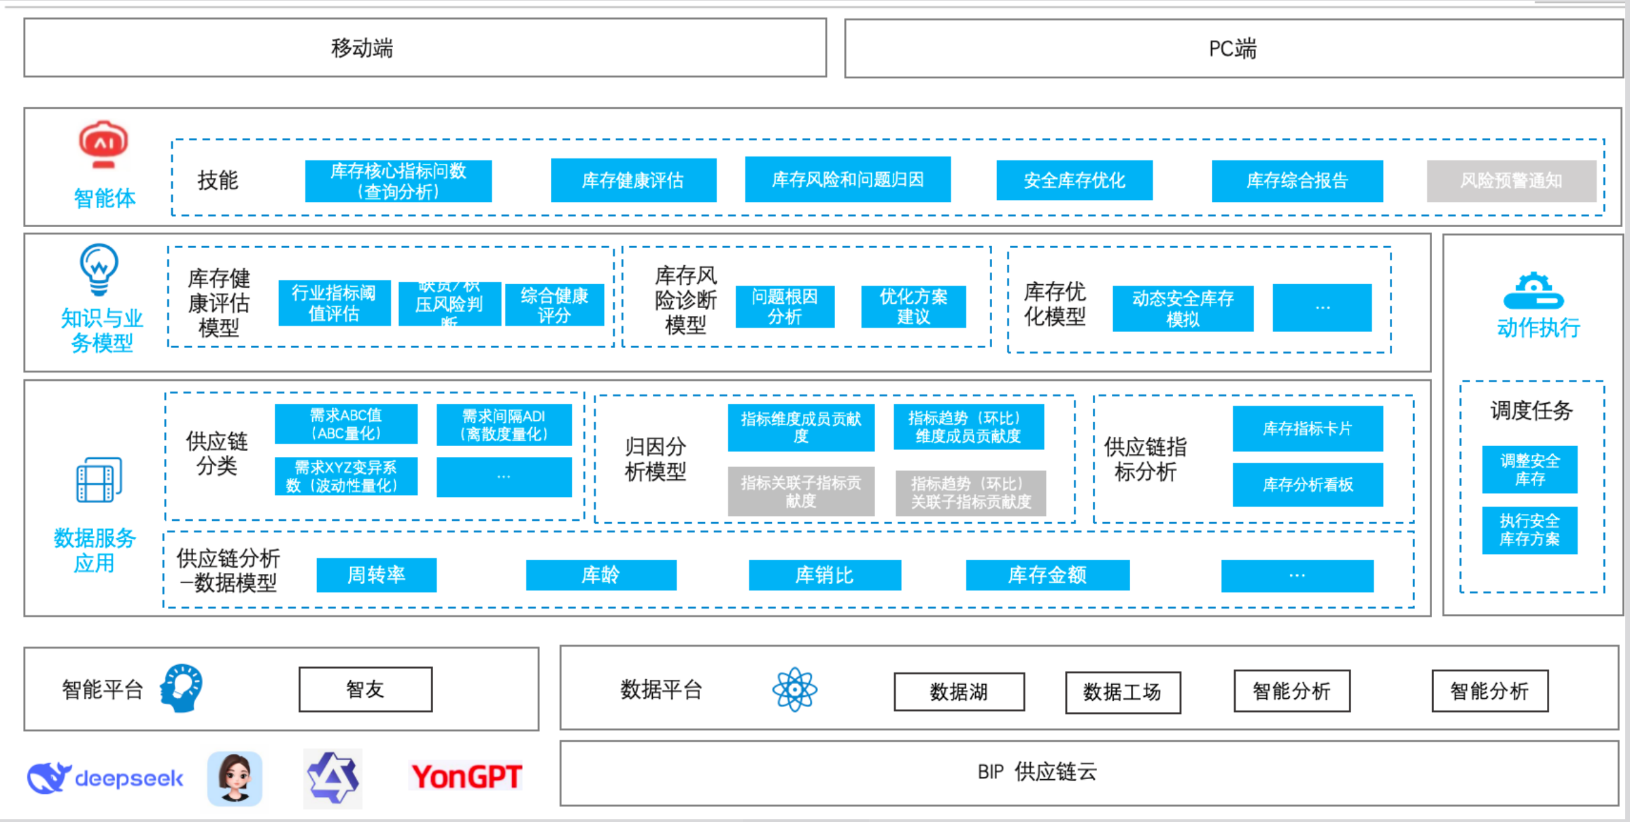Click the 需求间隔ADI（离散度量化）box
Image resolution: width=1630 pixels, height=822 pixels.
[504, 425]
